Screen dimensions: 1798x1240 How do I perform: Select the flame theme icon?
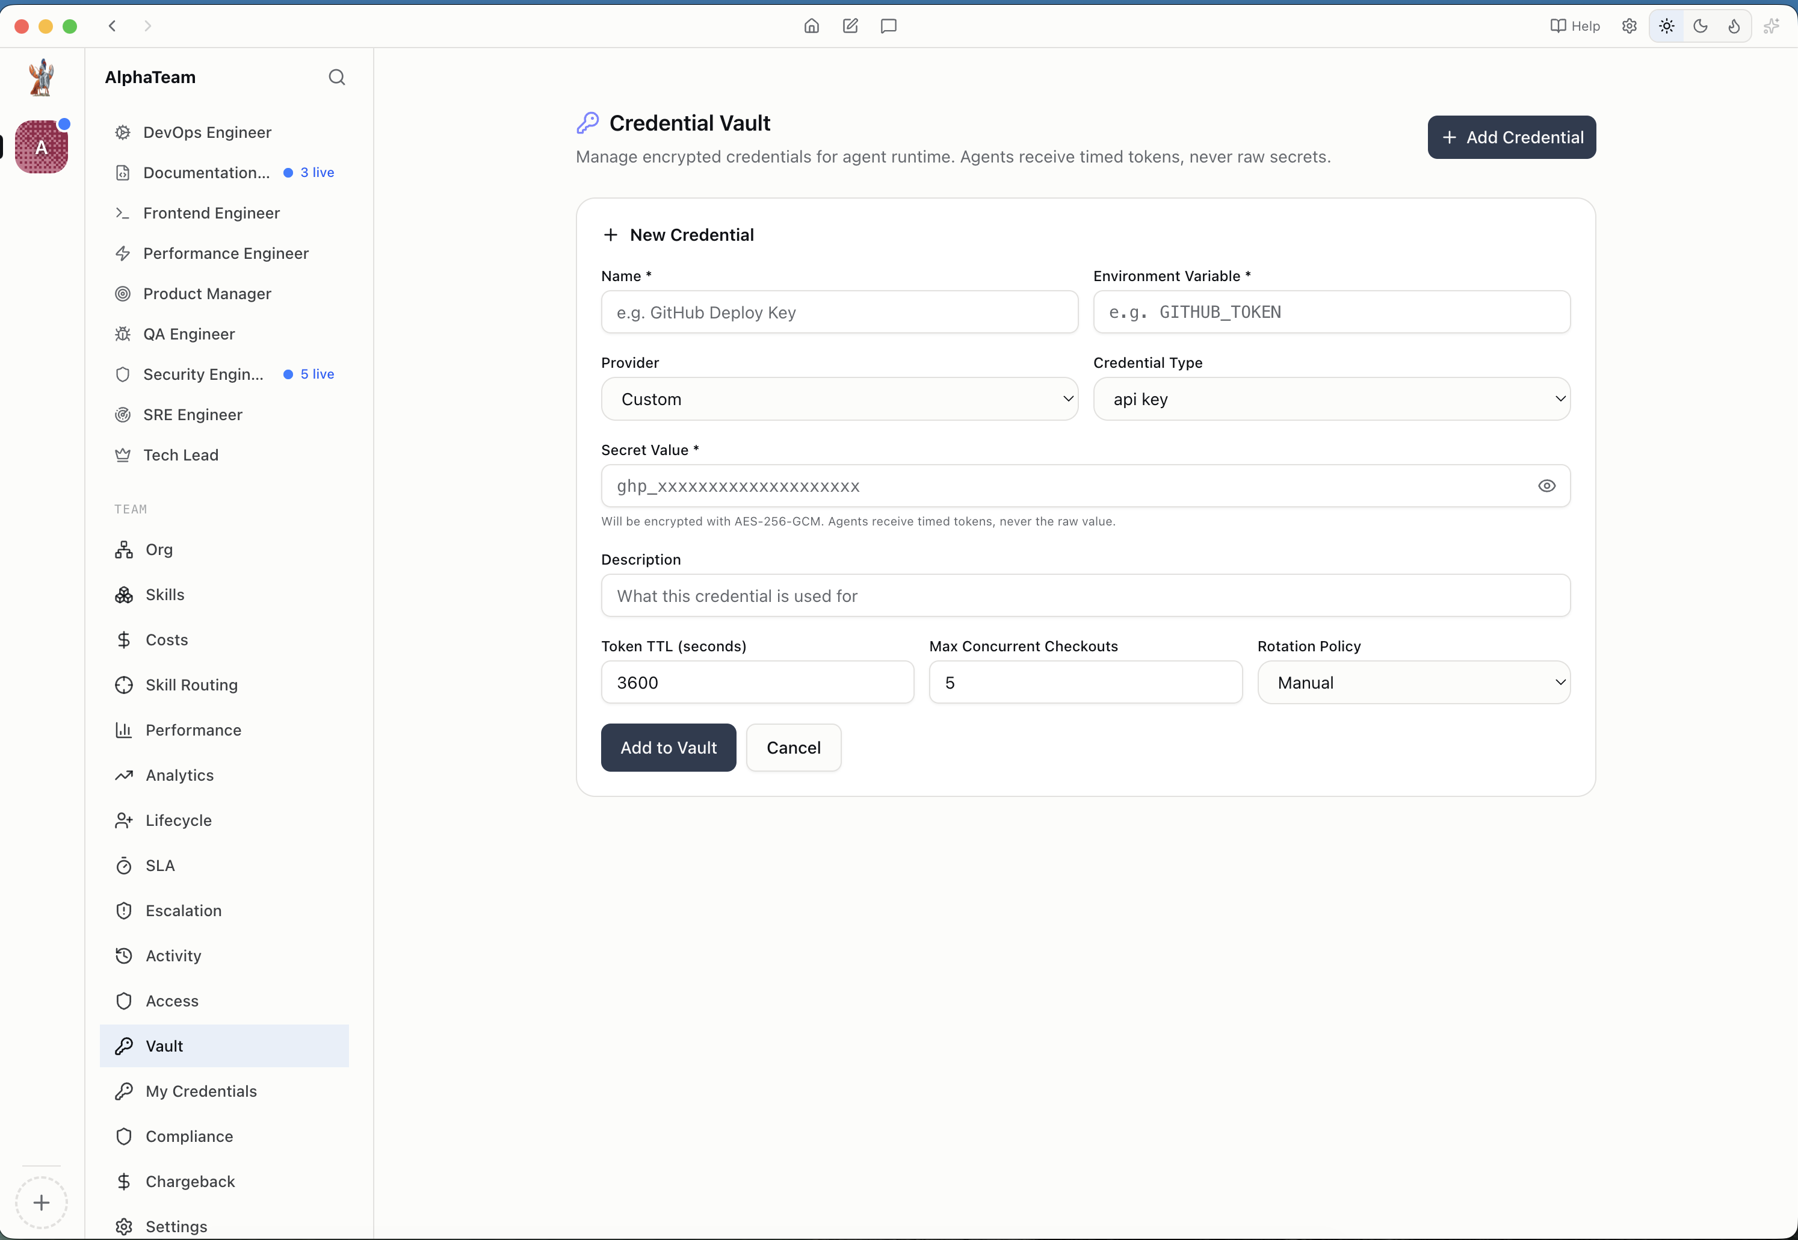[1734, 26]
